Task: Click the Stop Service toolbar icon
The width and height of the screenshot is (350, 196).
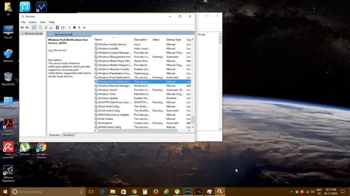Action: [x=74, y=28]
